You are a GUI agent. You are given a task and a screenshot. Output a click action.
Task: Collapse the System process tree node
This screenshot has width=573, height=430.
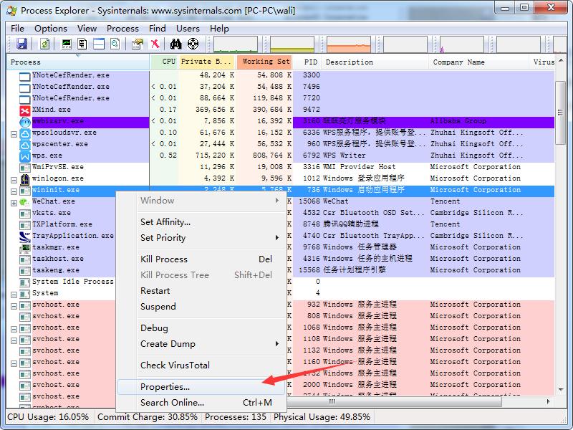pos(14,295)
